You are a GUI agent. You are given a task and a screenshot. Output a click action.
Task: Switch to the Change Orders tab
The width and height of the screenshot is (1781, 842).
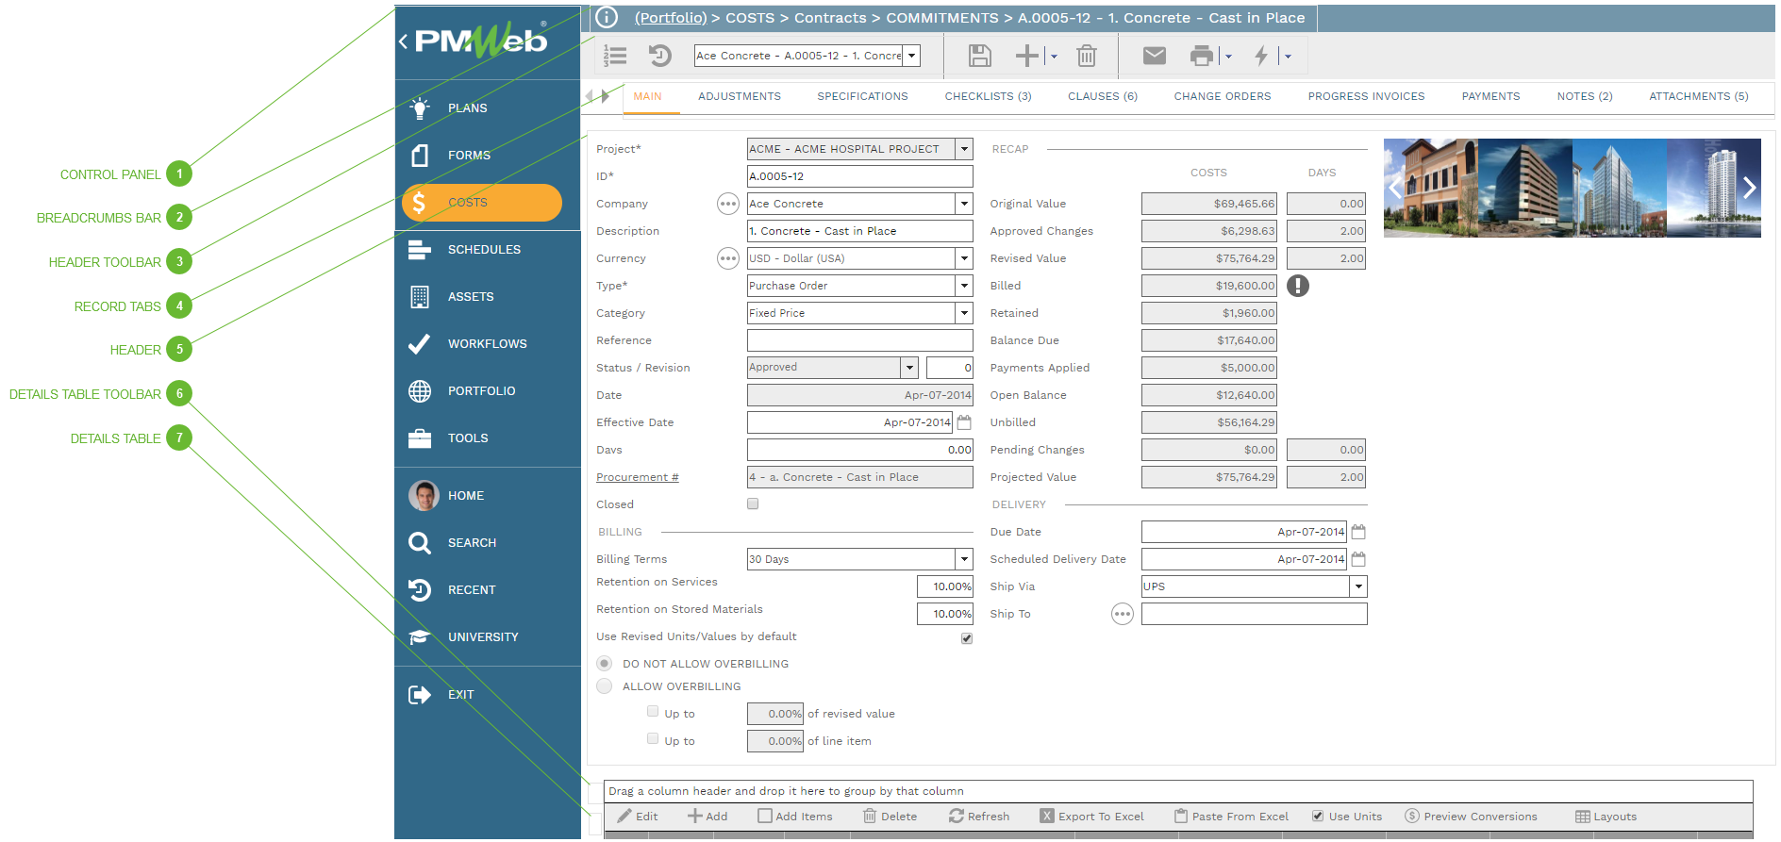tap(1222, 96)
